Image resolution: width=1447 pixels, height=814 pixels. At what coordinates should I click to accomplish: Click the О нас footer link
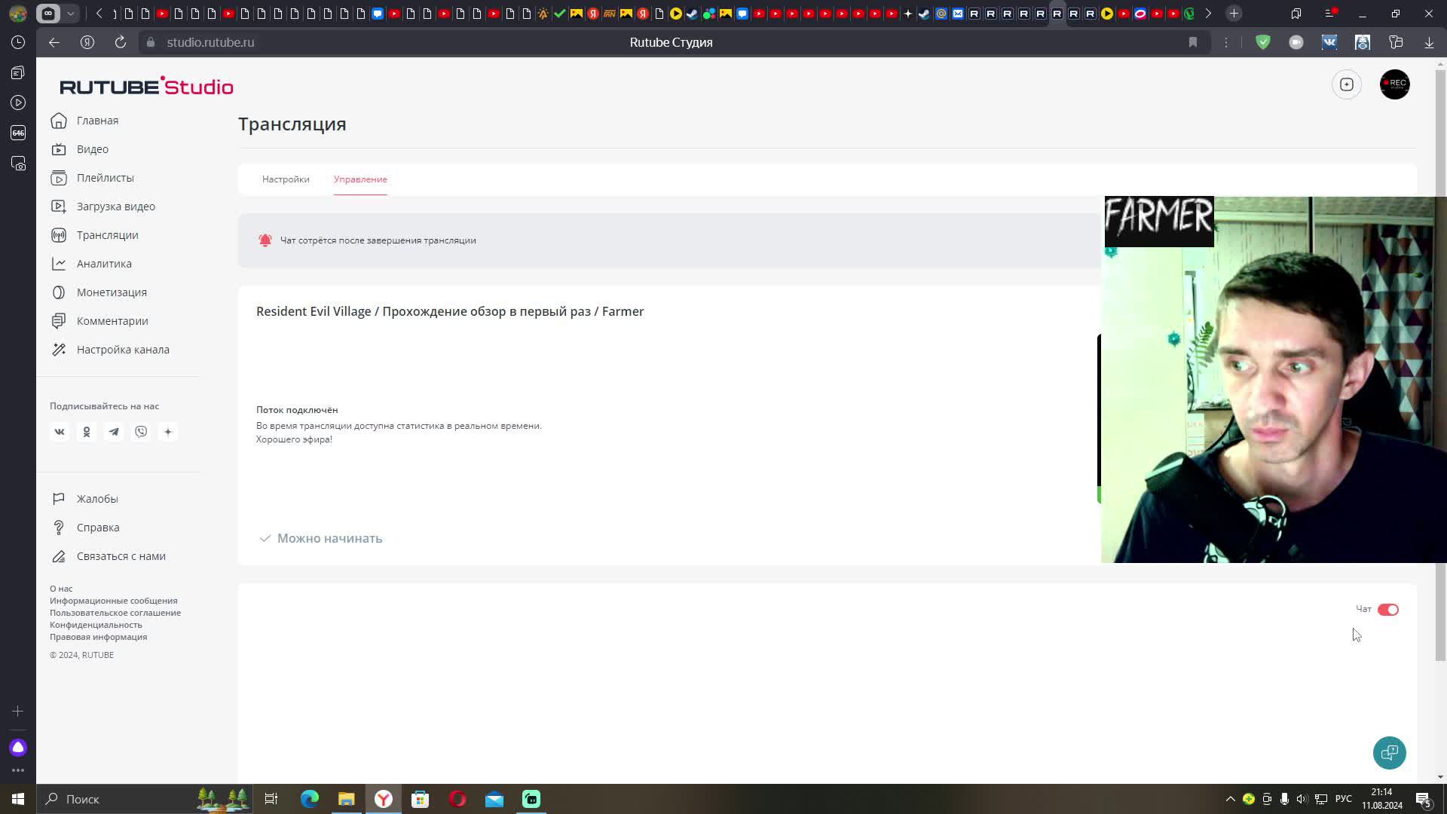pos(61,589)
